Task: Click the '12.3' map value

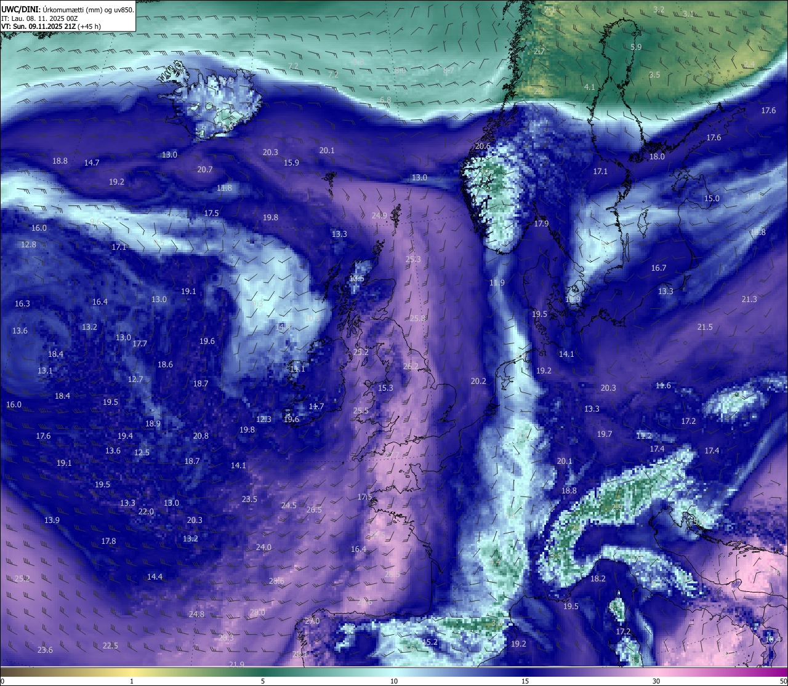Action: pyautogui.click(x=263, y=419)
